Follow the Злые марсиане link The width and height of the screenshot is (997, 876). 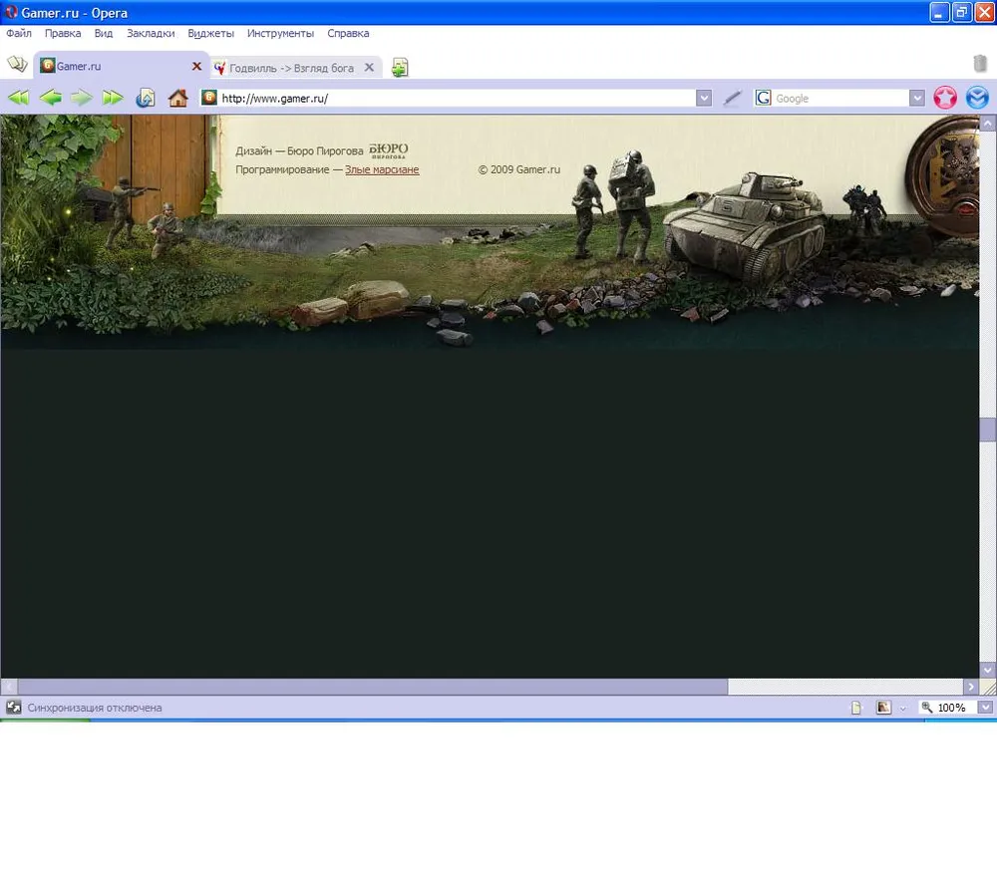tap(382, 170)
